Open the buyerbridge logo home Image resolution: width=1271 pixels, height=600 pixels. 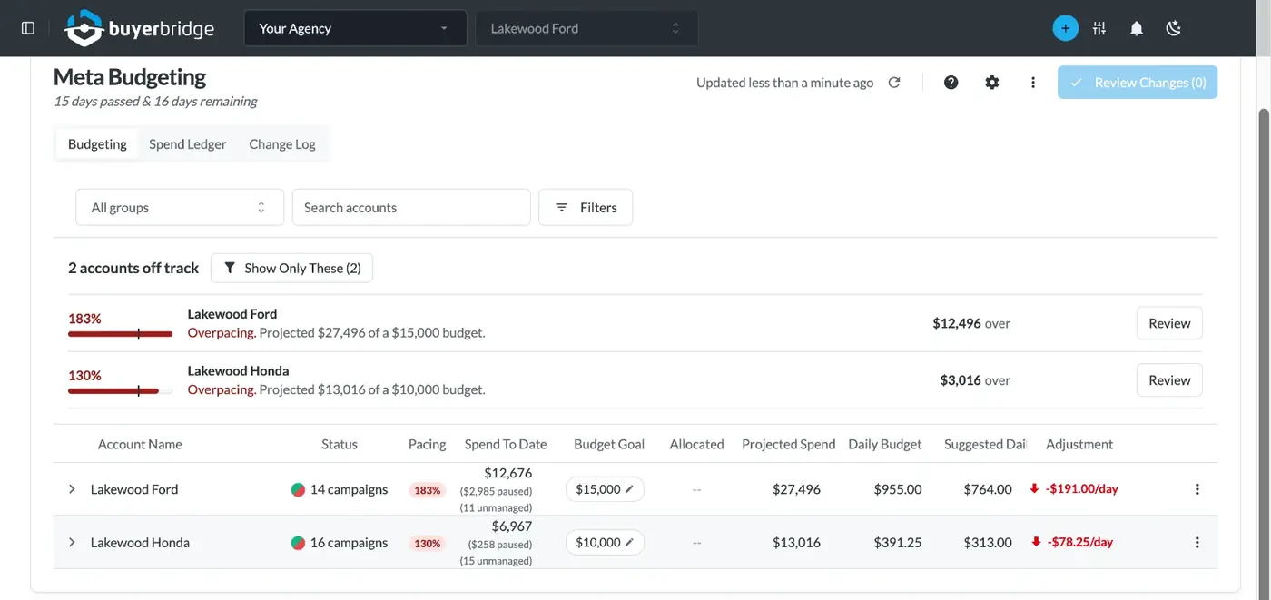(x=140, y=28)
